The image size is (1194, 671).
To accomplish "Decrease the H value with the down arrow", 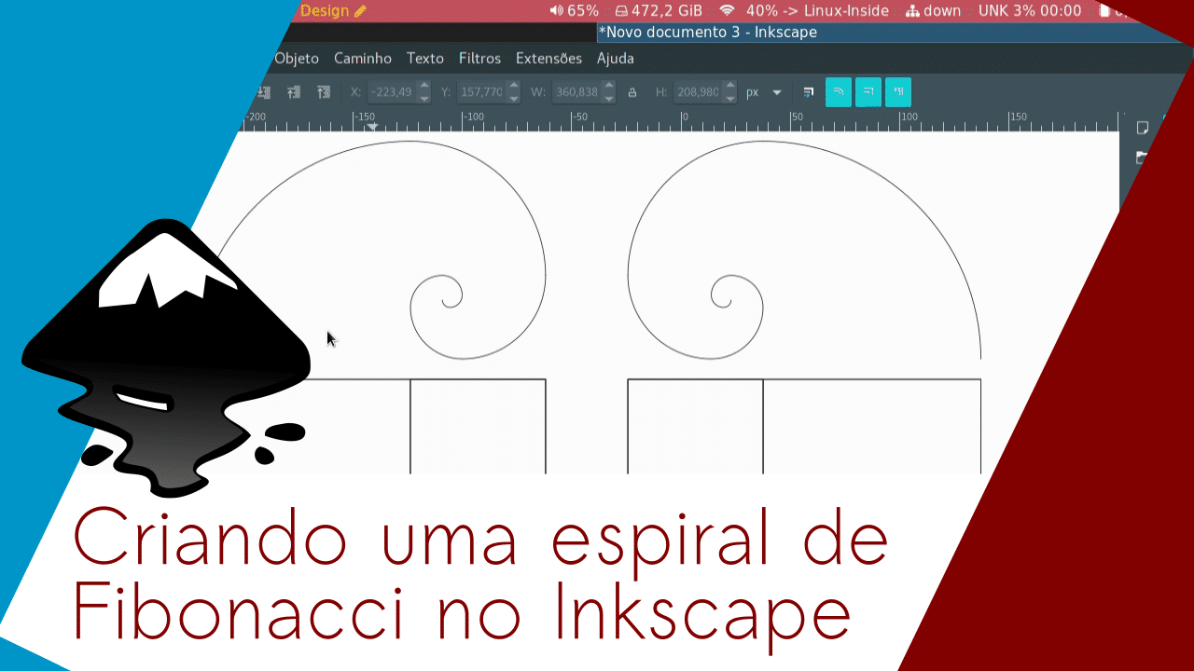I will pos(729,98).
